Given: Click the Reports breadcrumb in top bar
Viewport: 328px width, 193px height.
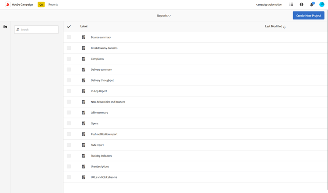Looking at the screenshot, I should click(x=53, y=4).
